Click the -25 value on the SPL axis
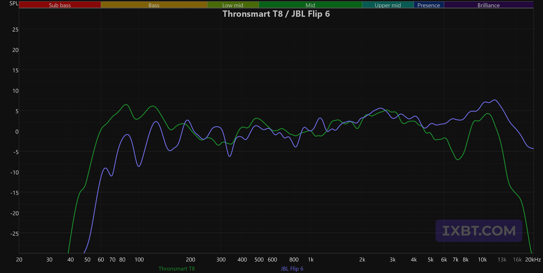This screenshot has width=543, height=273. point(14,233)
